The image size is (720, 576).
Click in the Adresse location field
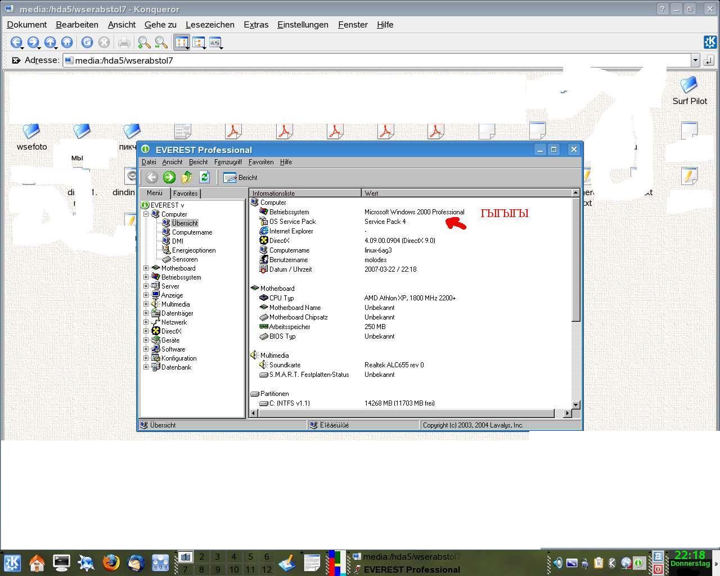[x=377, y=60]
